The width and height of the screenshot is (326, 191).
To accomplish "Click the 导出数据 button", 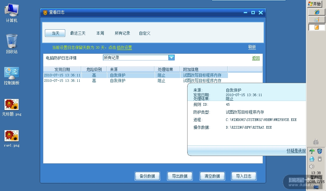I will pyautogui.click(x=180, y=176).
